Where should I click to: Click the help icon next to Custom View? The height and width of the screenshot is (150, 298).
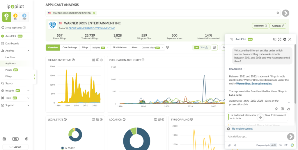pyautogui.click(x=167, y=47)
